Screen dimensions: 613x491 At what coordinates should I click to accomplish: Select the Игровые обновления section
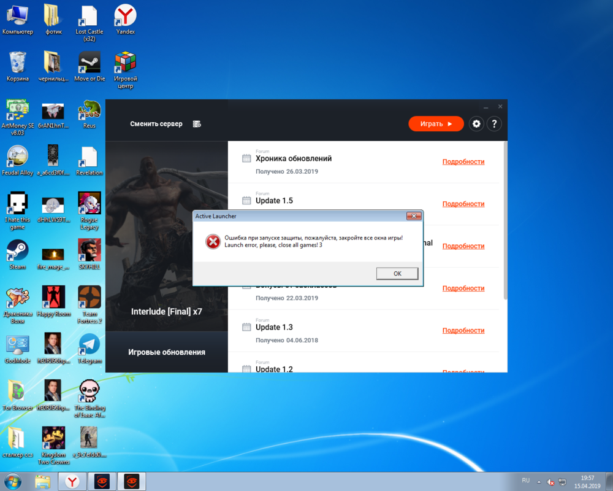click(x=166, y=352)
